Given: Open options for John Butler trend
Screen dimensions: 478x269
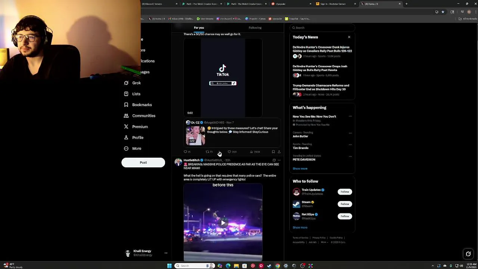Looking at the screenshot, I should tap(350, 133).
